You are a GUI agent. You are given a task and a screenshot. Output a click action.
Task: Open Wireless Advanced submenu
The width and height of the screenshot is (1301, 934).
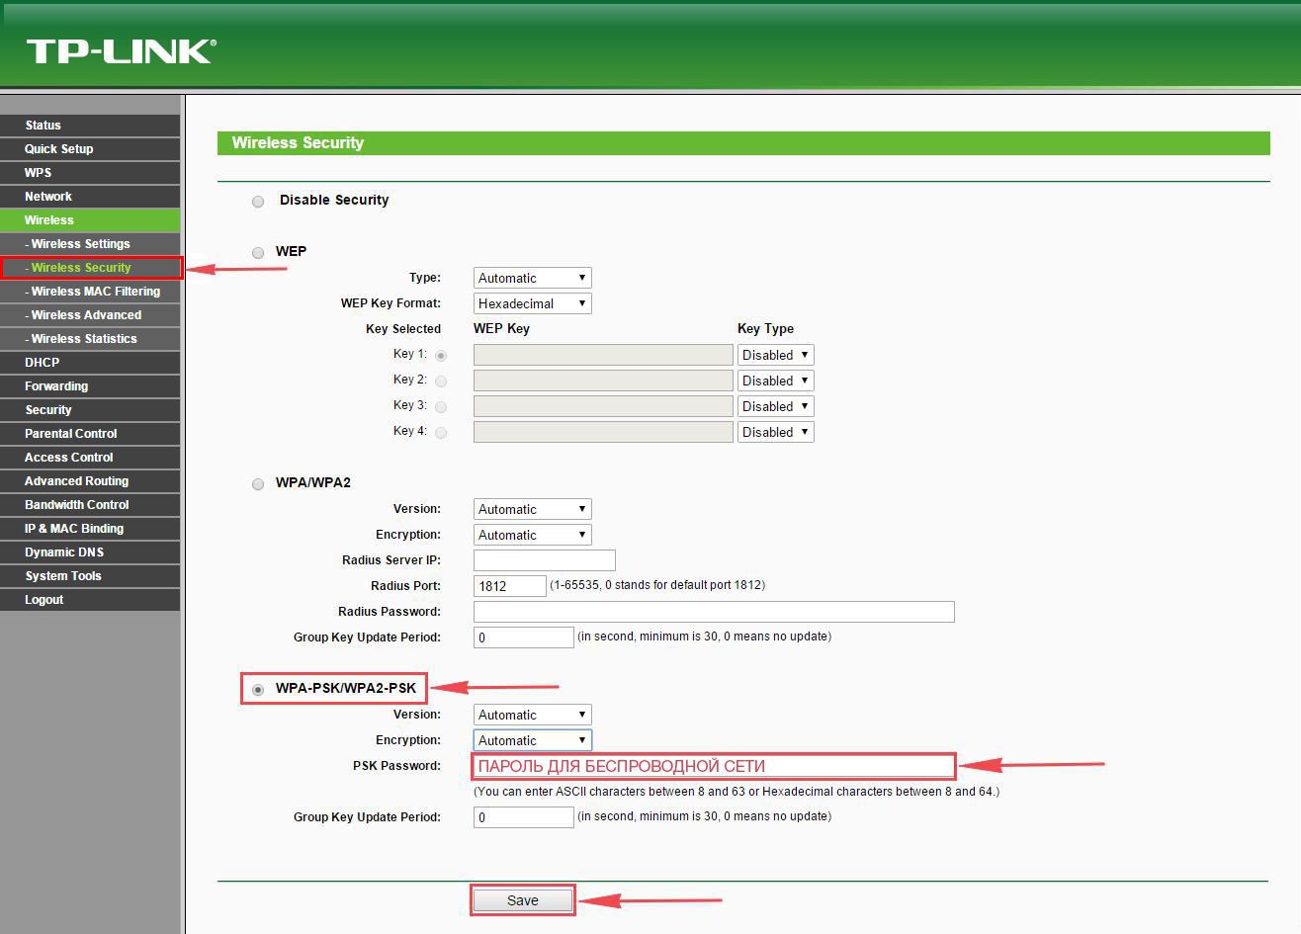(x=90, y=315)
